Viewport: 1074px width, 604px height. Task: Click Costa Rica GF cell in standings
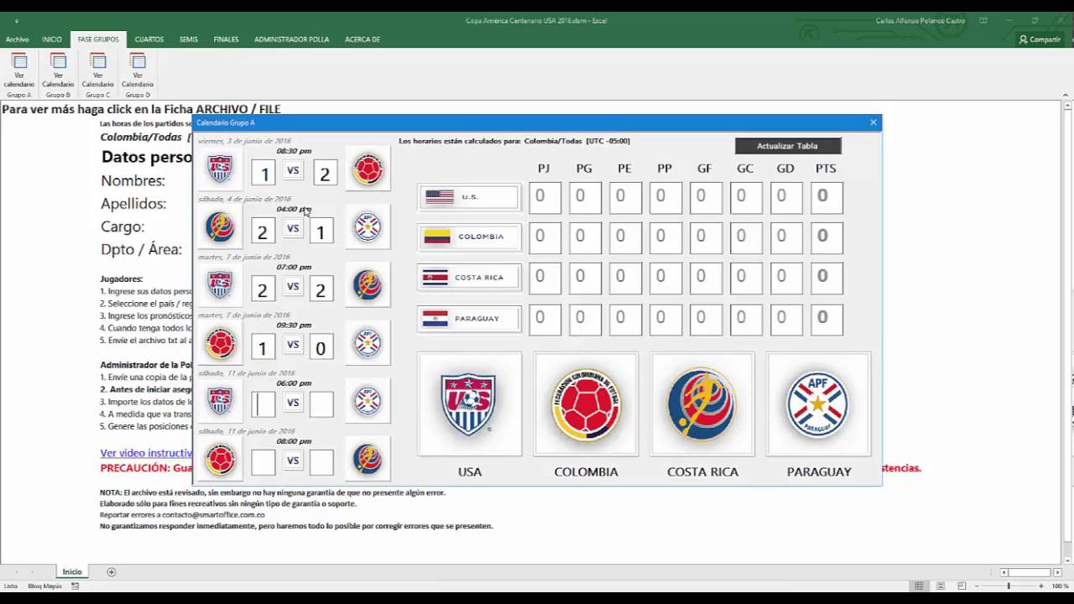click(x=706, y=279)
